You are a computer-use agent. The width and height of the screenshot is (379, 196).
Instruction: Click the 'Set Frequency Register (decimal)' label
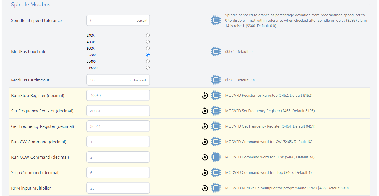[x=42, y=111]
